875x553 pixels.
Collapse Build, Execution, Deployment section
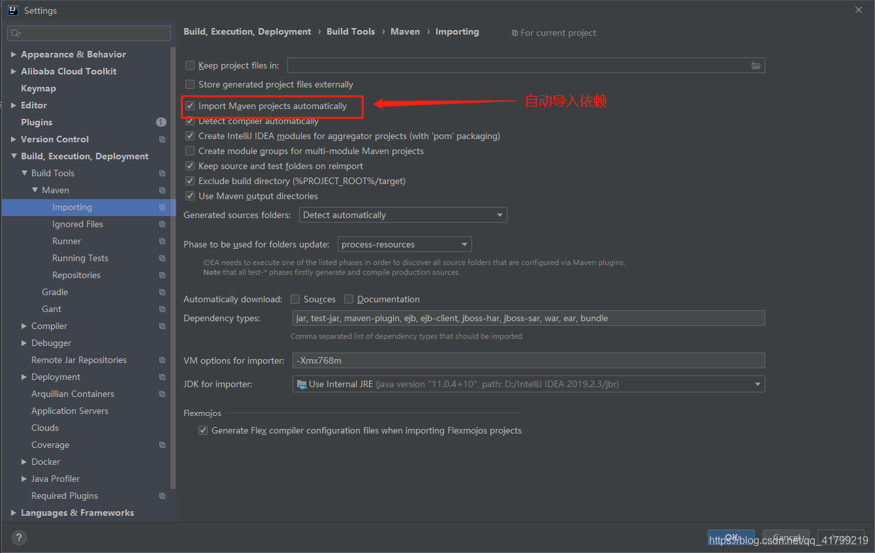coord(14,156)
